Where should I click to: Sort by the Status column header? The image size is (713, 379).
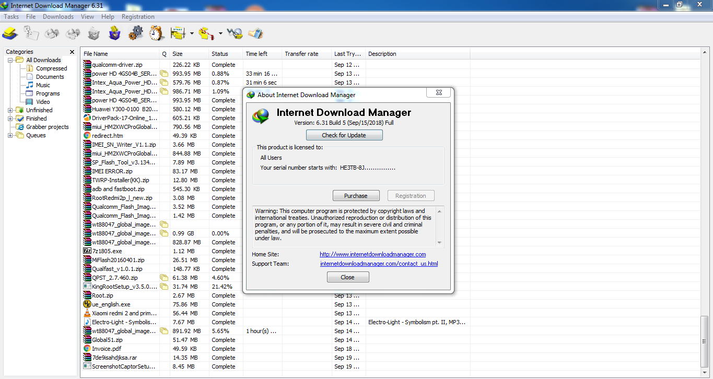pos(226,54)
